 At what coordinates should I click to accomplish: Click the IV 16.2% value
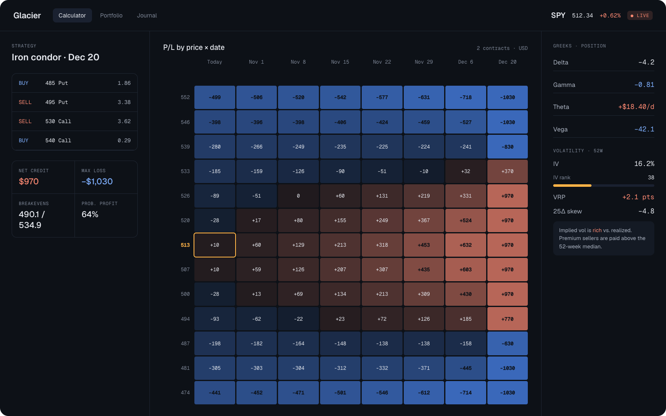[644, 163]
